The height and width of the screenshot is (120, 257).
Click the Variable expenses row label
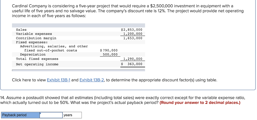coord(34,34)
